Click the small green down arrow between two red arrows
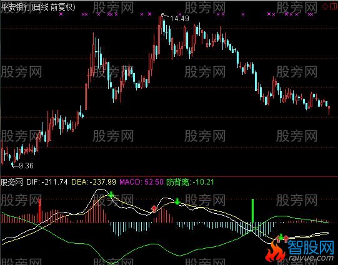This screenshot has width=338, height=265. coord(281,237)
